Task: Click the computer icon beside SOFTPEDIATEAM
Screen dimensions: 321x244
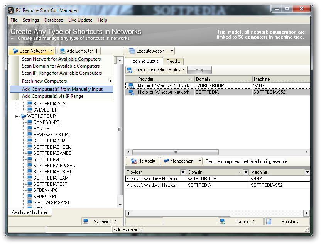Action: (30, 178)
